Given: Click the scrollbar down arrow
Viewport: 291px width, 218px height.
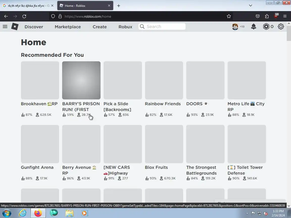Looking at the screenshot, I should (289, 206).
